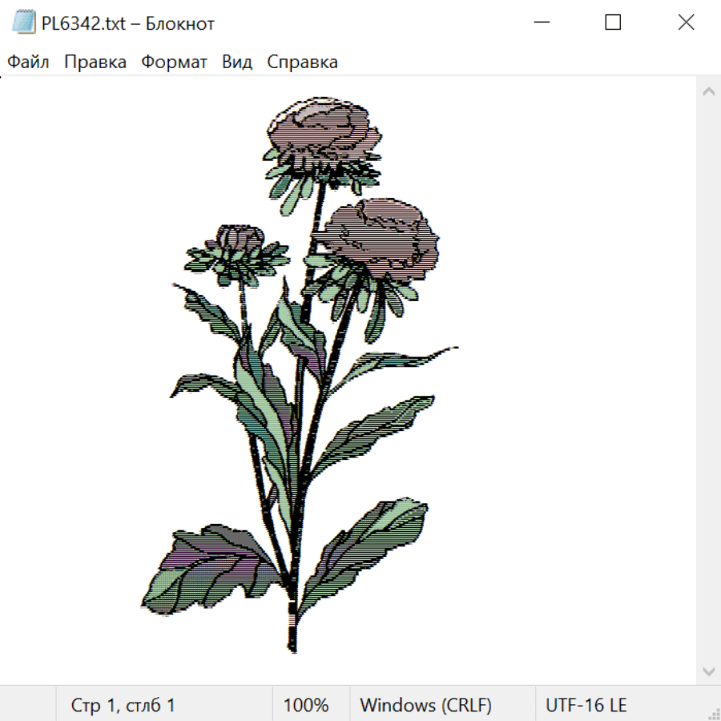The image size is (721, 721).
Task: Open the Вид menu
Action: 237,62
